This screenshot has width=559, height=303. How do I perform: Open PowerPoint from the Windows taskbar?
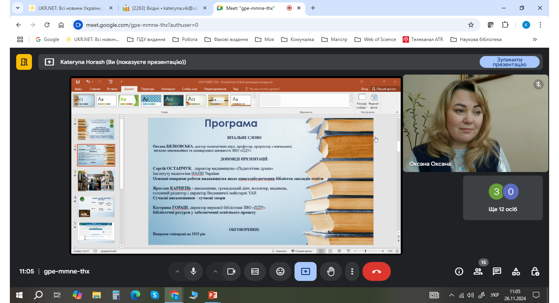coord(213,295)
